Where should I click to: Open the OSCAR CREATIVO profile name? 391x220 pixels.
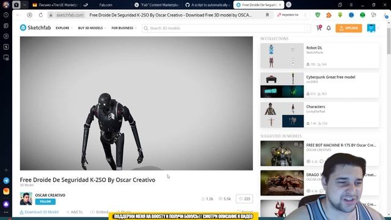(50, 195)
